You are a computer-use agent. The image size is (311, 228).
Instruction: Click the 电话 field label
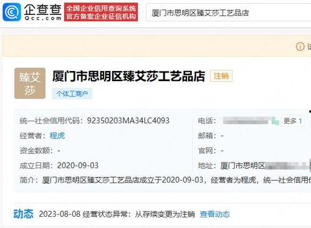(207, 121)
